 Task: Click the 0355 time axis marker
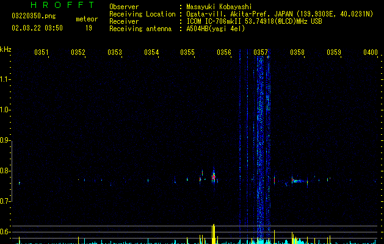click(187, 52)
